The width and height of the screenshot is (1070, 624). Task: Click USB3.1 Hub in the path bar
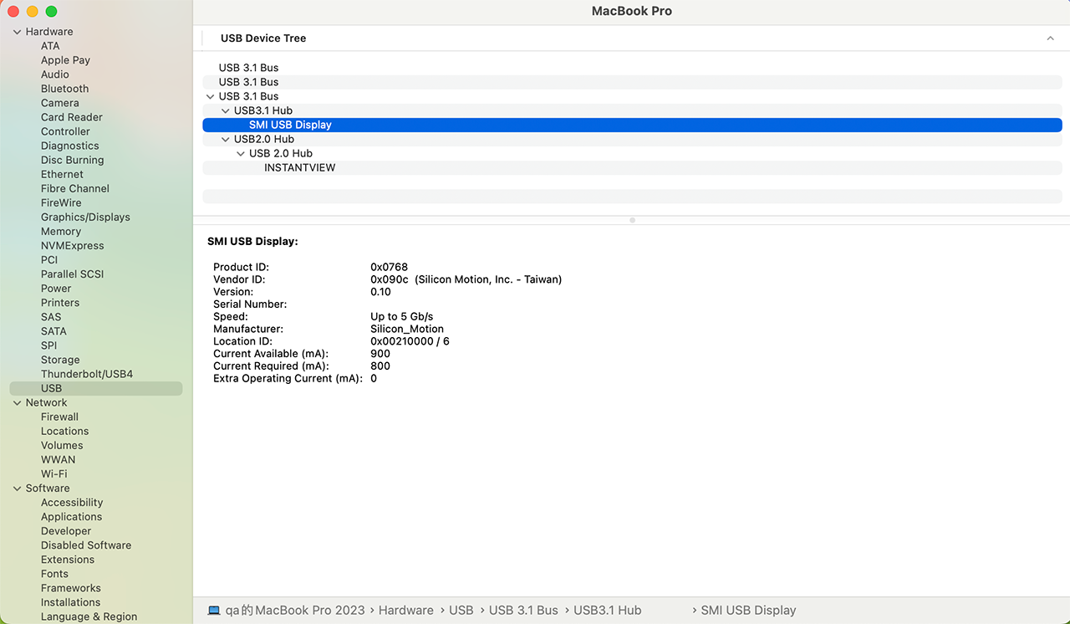[607, 611]
